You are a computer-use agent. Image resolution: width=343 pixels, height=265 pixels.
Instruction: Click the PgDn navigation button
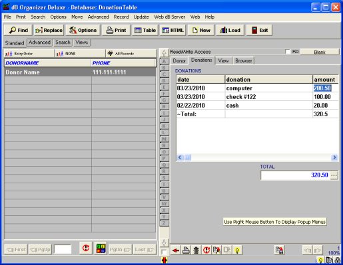120,250
